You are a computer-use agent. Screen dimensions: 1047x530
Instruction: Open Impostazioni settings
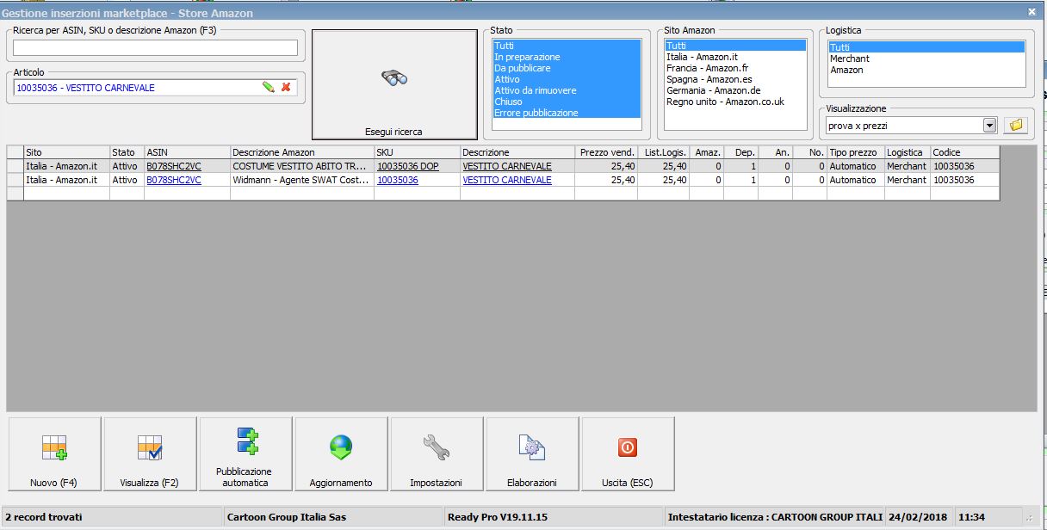[x=437, y=454]
